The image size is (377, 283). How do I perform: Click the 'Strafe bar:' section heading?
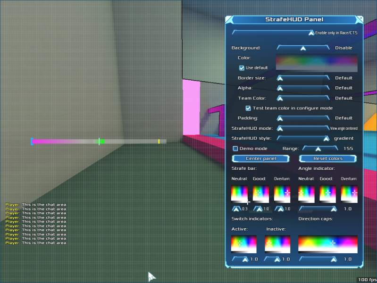[244, 168]
